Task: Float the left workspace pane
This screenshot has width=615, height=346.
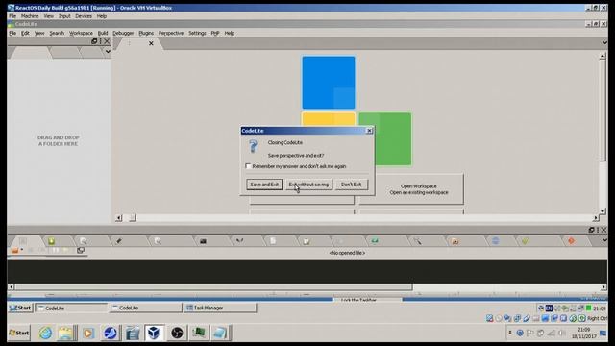Action: pyautogui.click(x=94, y=41)
